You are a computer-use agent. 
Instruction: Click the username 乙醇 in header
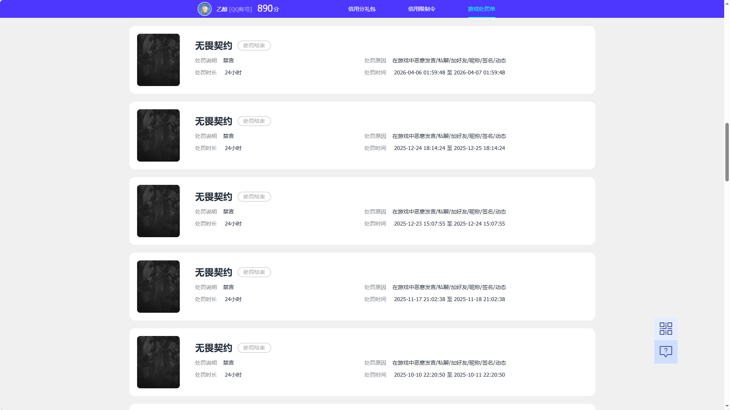click(x=222, y=9)
